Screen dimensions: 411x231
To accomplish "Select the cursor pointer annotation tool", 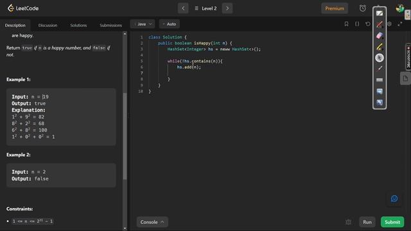I will coord(380,58).
